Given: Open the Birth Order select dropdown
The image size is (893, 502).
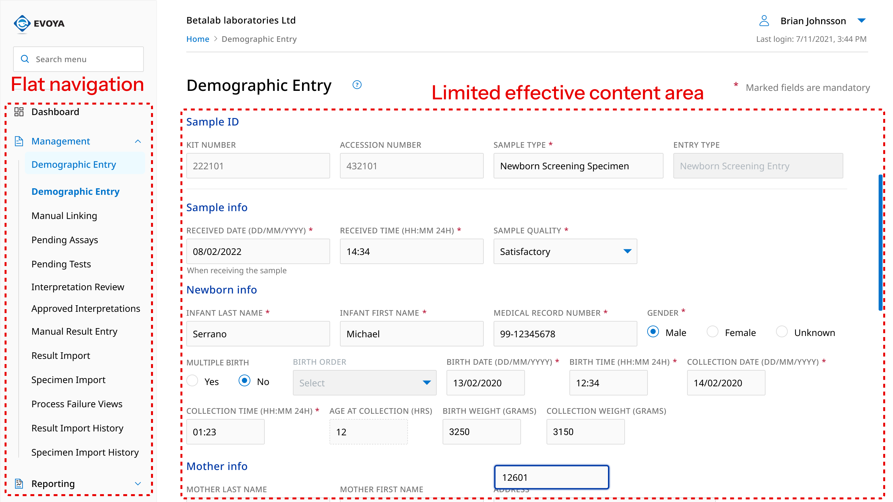Looking at the screenshot, I should point(365,383).
